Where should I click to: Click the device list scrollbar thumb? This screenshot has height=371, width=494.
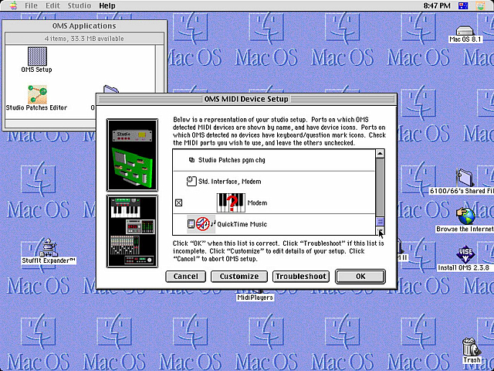pyautogui.click(x=380, y=222)
